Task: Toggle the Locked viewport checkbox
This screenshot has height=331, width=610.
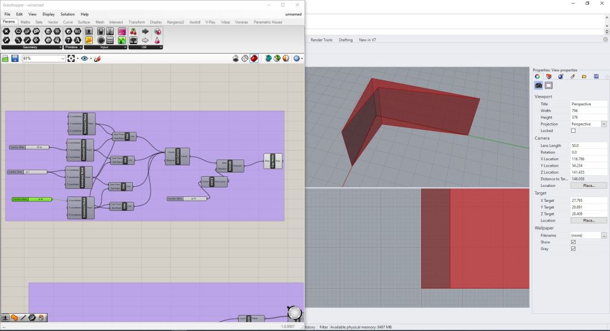Action: 573,130
